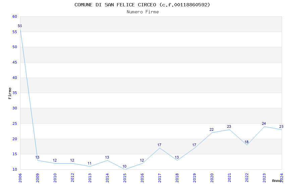Select data label 24 above year 2023
The height and width of the screenshot is (184, 285).
tap(264, 124)
